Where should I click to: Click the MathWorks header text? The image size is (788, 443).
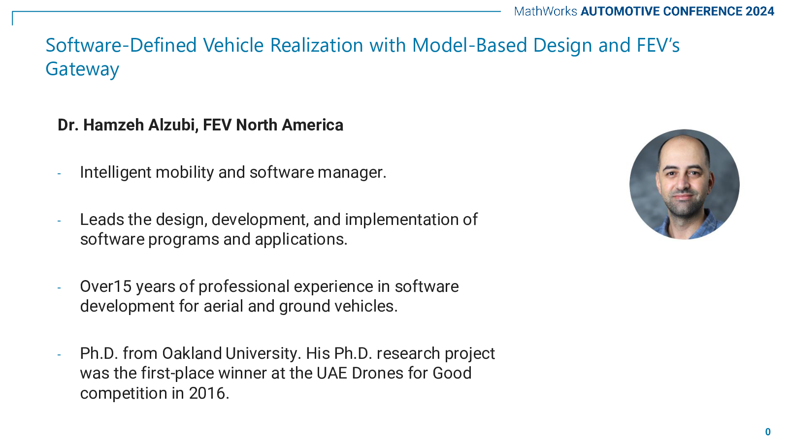[545, 11]
